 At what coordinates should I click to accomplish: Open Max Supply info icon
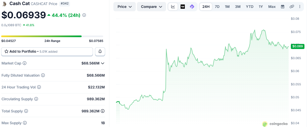click(25, 123)
